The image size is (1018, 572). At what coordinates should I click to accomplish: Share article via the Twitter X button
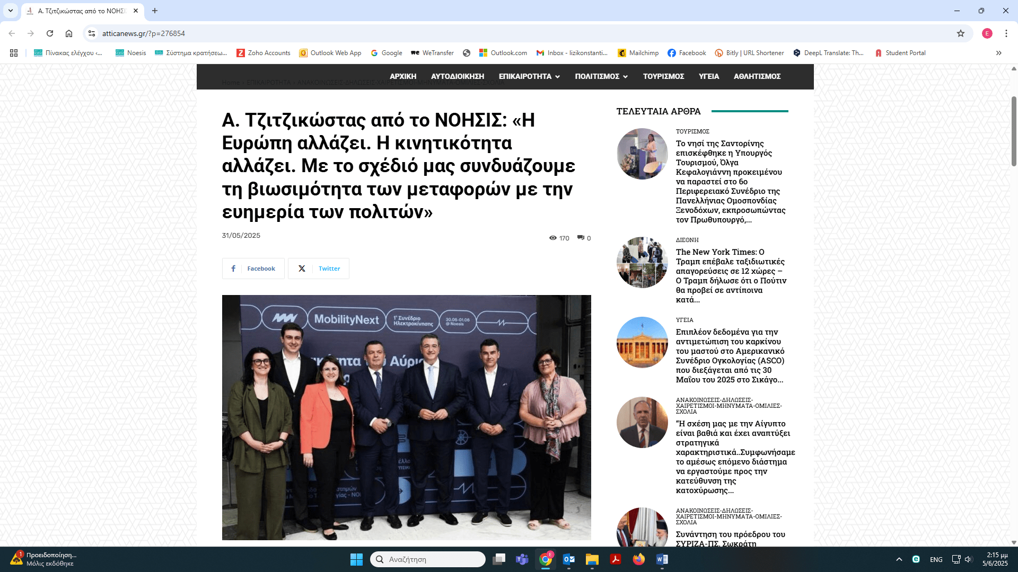[x=319, y=269]
